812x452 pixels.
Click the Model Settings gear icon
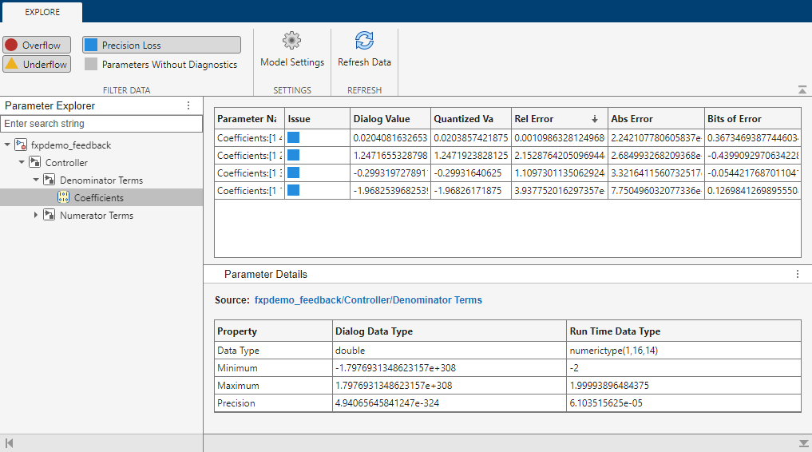pos(292,41)
